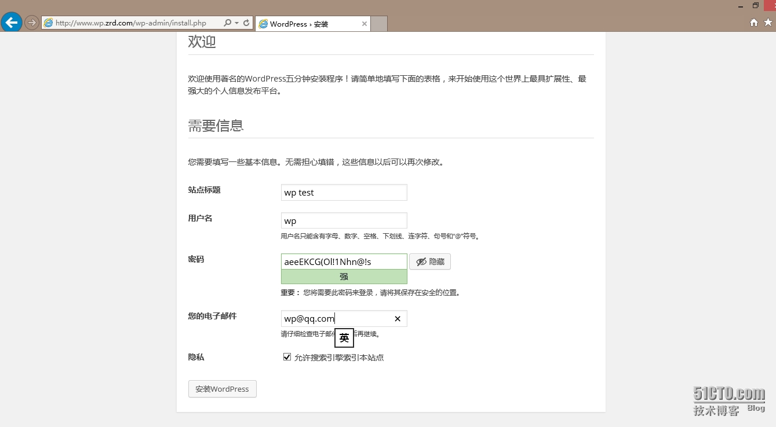Click the 强 password strength indicator
The width and height of the screenshot is (776, 427).
344,277
